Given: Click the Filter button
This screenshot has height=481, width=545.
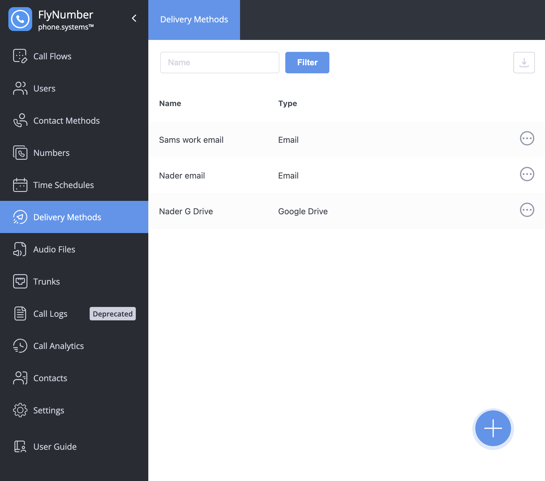Looking at the screenshot, I should coord(307,63).
